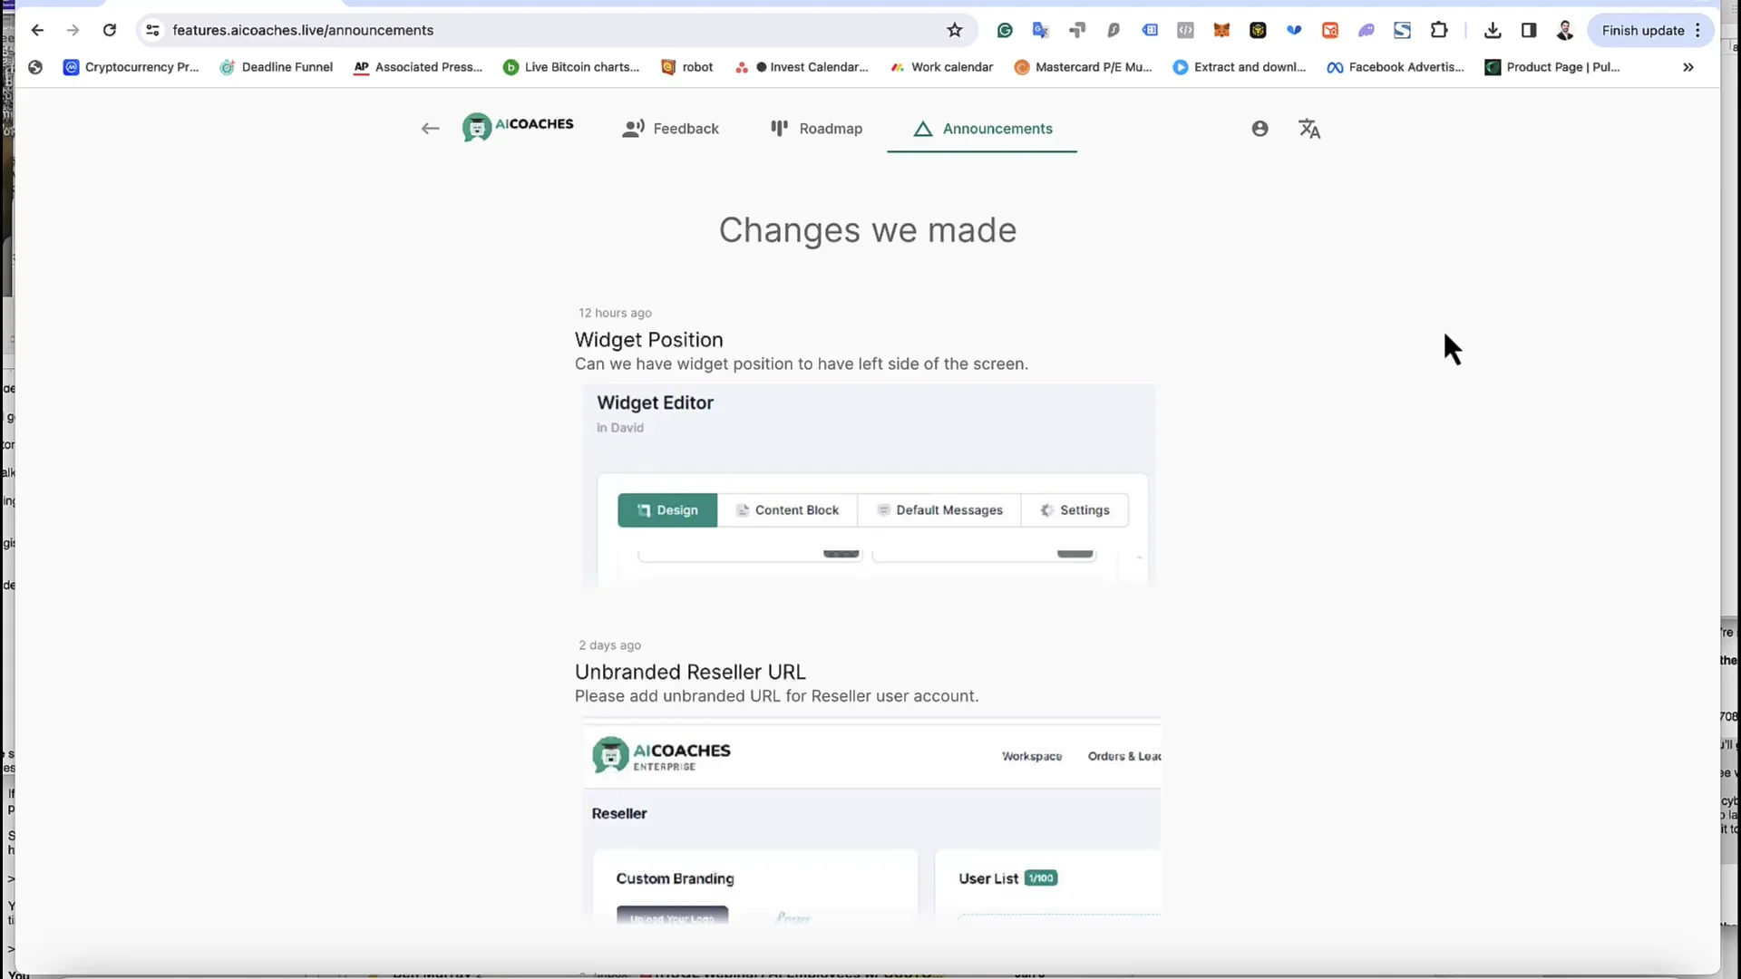Viewport: 1741px width, 979px height.
Task: Open the Extract and downl... bookmark
Action: [x=1240, y=67]
